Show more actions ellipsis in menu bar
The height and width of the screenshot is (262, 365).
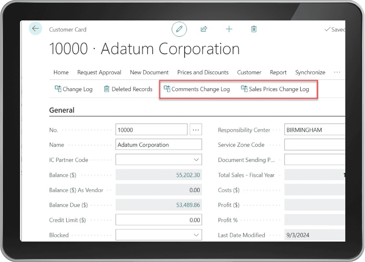point(337,72)
